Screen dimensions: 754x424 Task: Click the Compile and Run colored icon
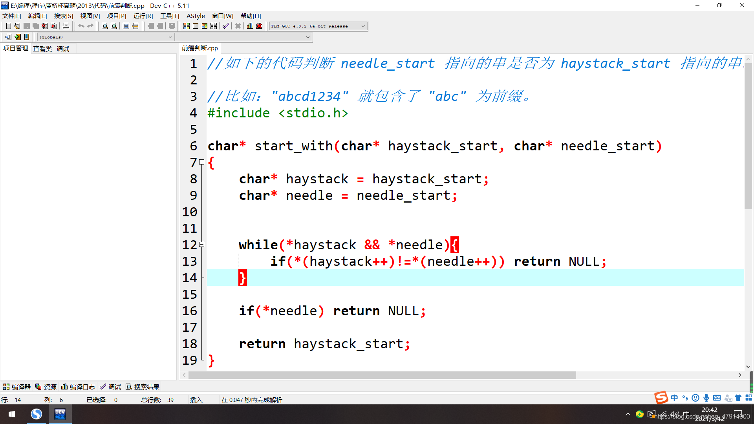point(205,26)
